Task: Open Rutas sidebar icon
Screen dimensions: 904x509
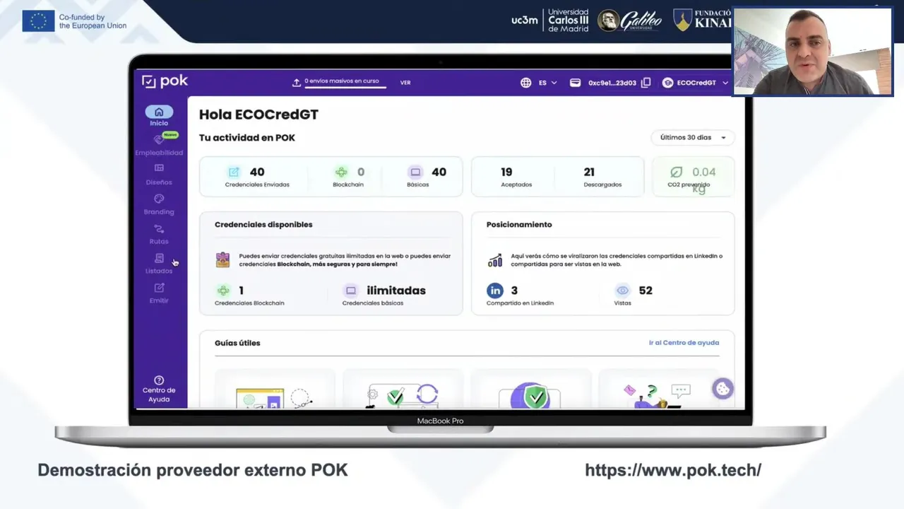Action: click(159, 229)
